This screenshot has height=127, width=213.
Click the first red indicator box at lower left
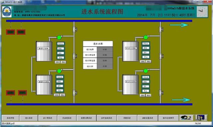click(x=10, y=93)
